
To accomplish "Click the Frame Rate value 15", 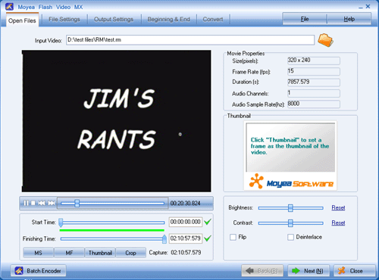I will coord(314,71).
